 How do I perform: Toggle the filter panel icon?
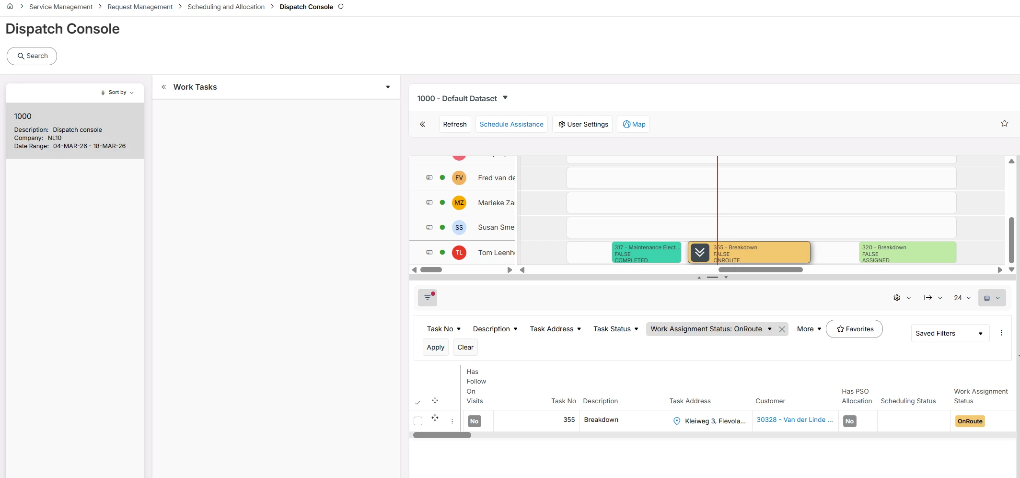(x=428, y=298)
